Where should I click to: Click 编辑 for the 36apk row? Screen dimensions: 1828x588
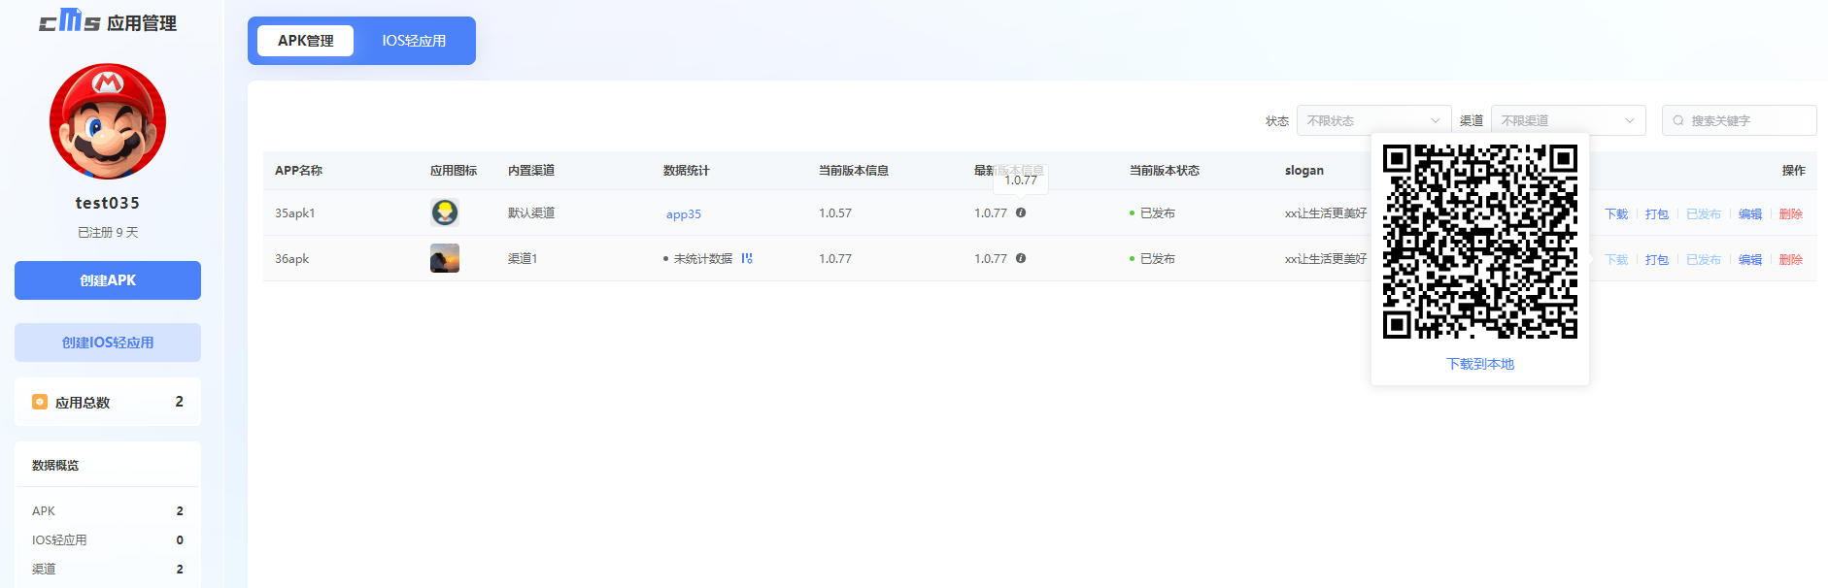coord(1750,259)
